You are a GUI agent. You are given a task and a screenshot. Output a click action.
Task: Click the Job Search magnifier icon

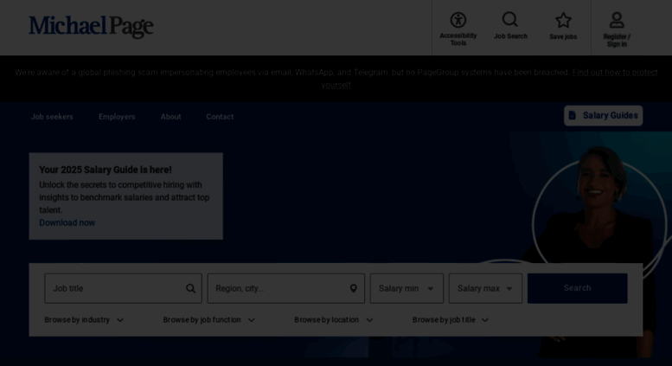pos(510,19)
